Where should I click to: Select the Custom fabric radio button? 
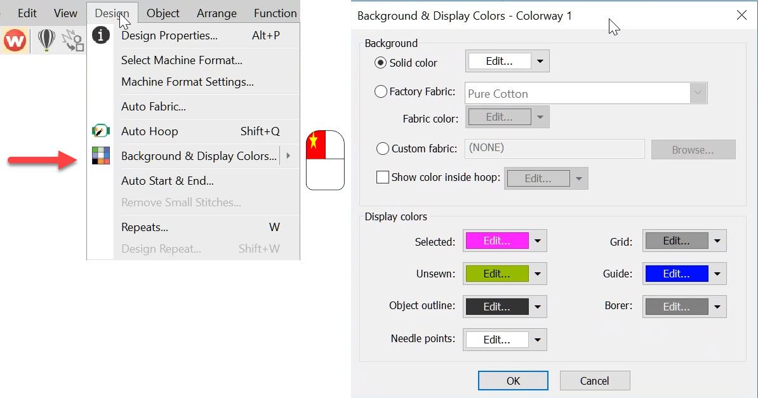[383, 149]
